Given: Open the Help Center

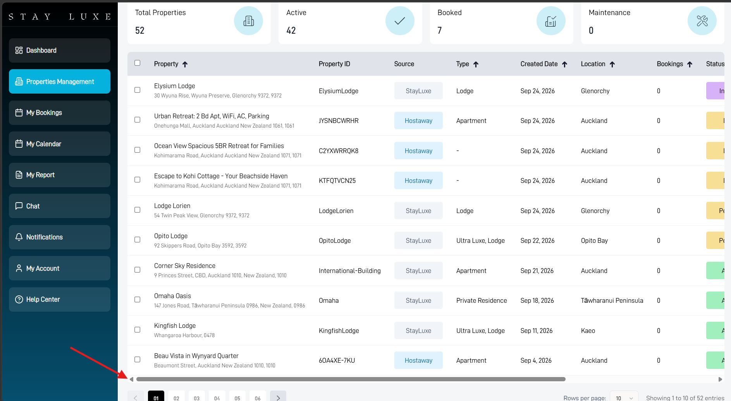Looking at the screenshot, I should pyautogui.click(x=60, y=299).
